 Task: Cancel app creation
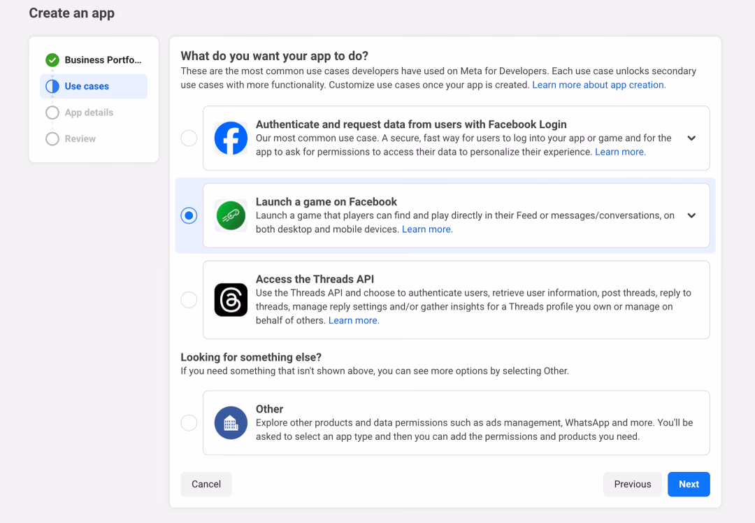[x=206, y=484]
